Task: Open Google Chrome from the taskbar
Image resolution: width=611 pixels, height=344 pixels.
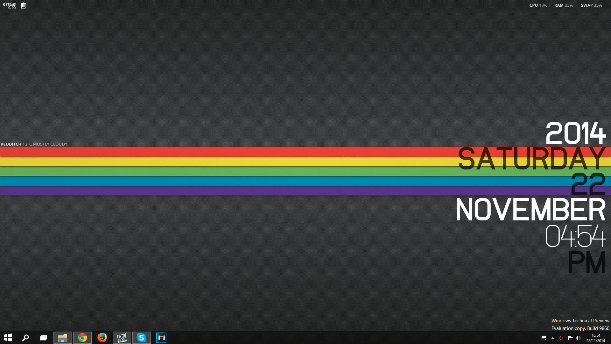Action: [82, 338]
